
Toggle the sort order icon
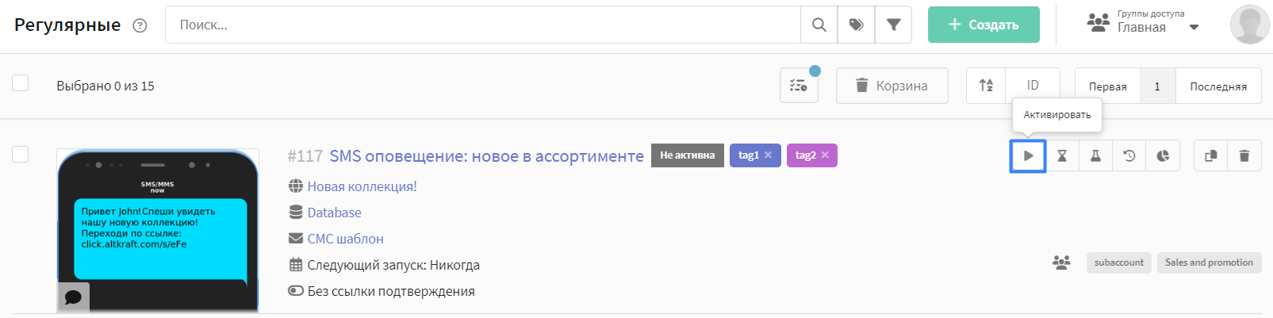[x=986, y=86]
